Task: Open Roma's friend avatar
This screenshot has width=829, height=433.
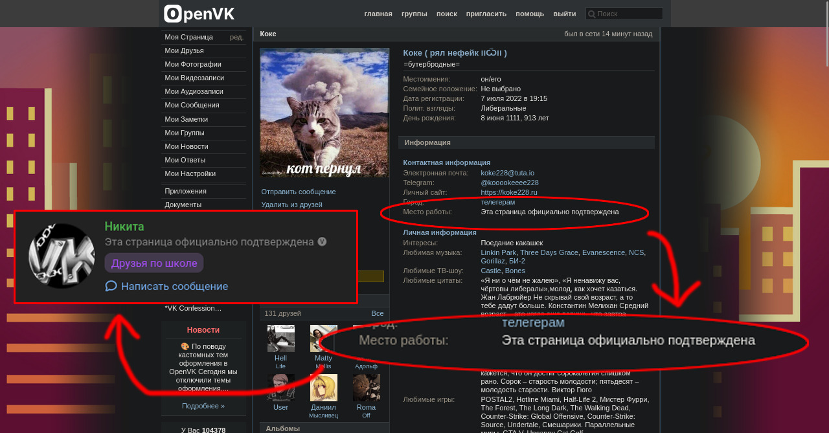Action: (x=366, y=388)
